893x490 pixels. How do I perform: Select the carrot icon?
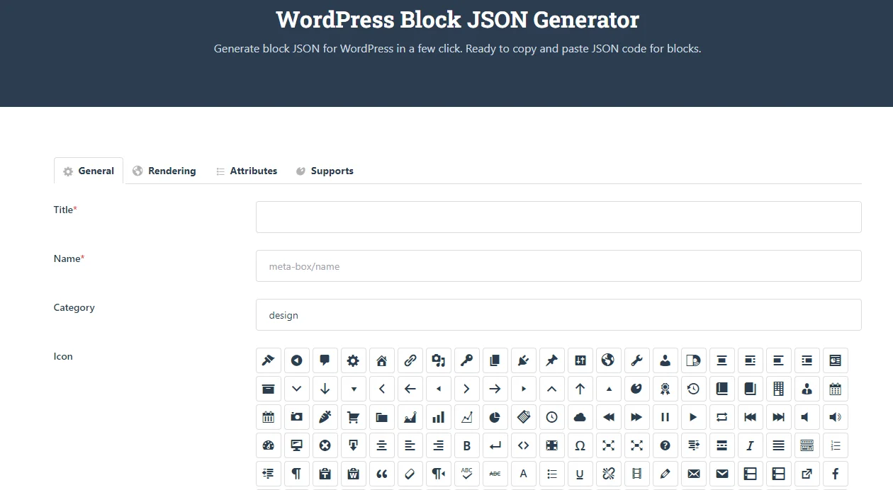coord(325,417)
